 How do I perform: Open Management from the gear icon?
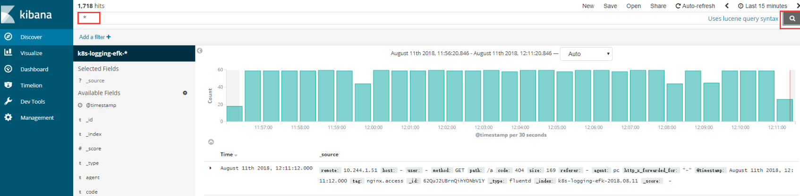(8, 117)
